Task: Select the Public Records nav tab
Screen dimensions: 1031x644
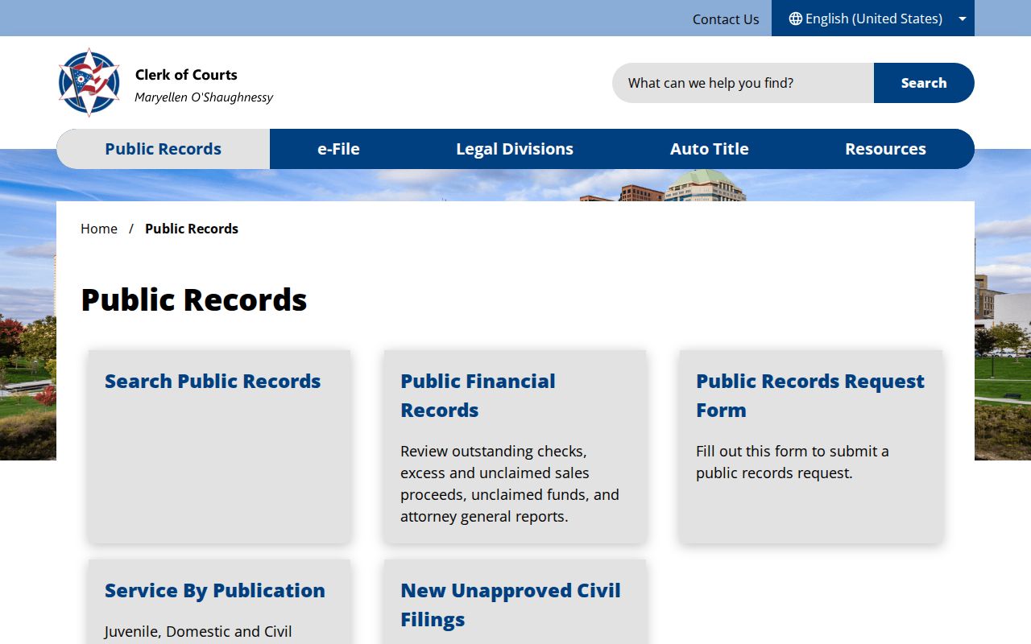Action: click(x=163, y=149)
